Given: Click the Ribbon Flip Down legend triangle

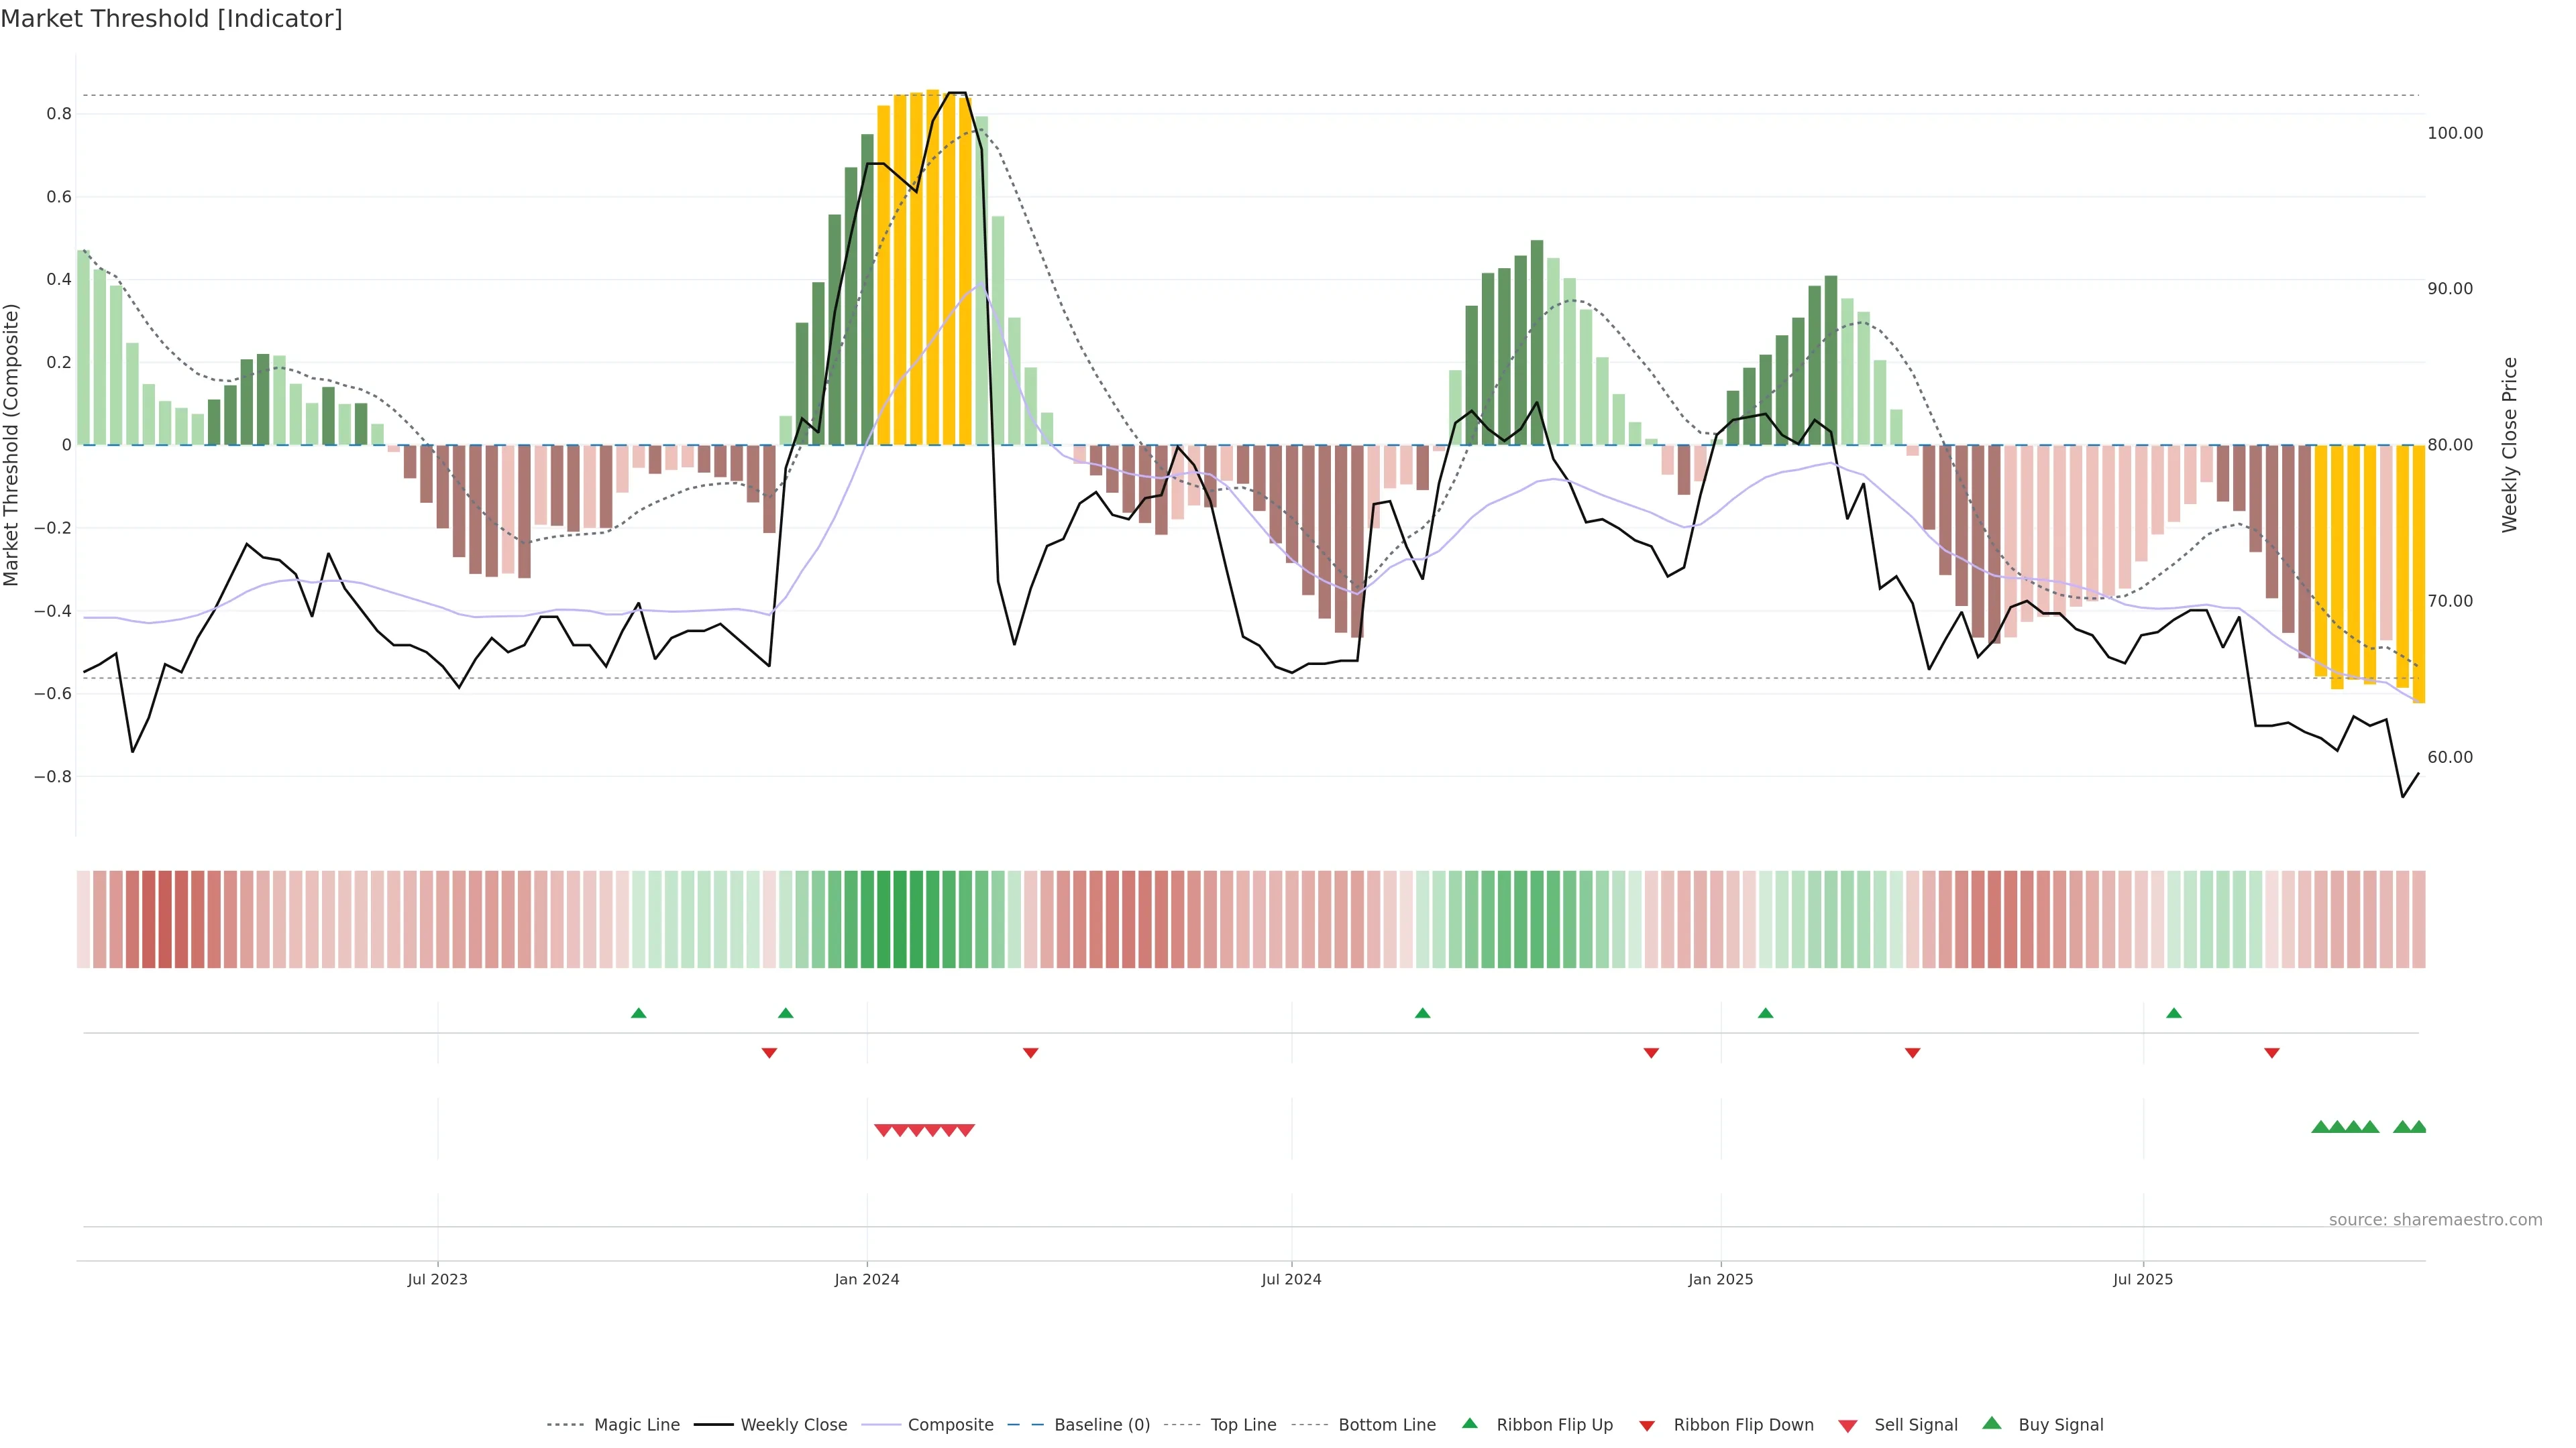Looking at the screenshot, I should coord(1647,1426).
